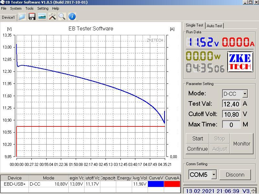
Task: Open the File menu
Action: click(x=4, y=8)
